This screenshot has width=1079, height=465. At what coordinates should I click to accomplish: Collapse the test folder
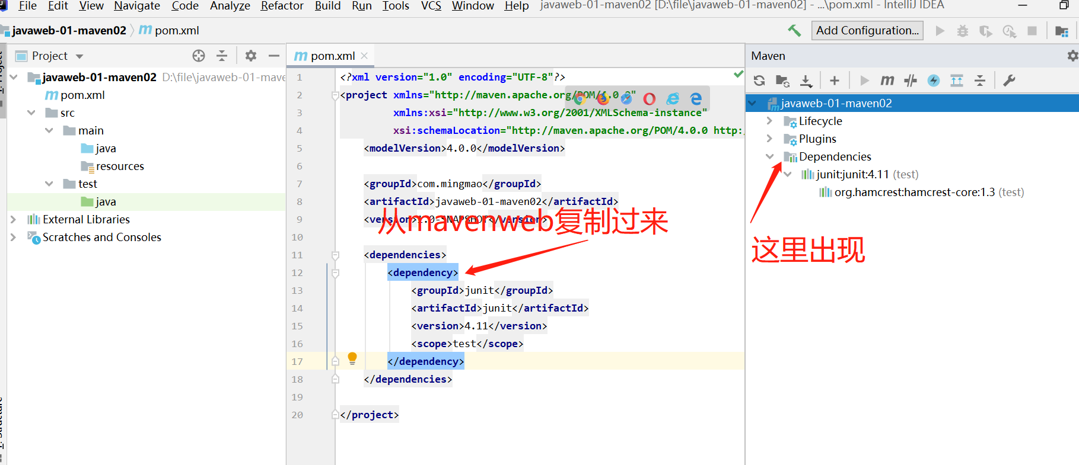[49, 184]
